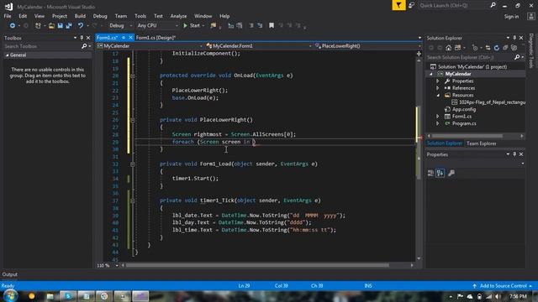
Task: Click the Save toolbar icon
Action: click(60, 26)
